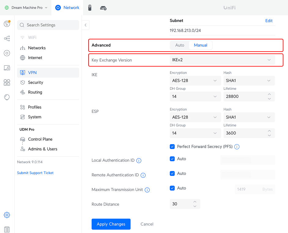Open the client devices icon in left rail

(x=7, y=68)
